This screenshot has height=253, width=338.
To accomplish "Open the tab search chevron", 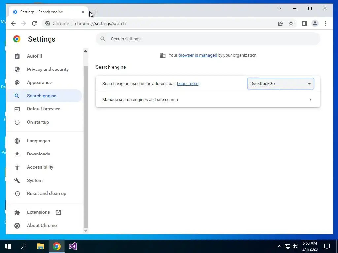I will click(x=280, y=8).
